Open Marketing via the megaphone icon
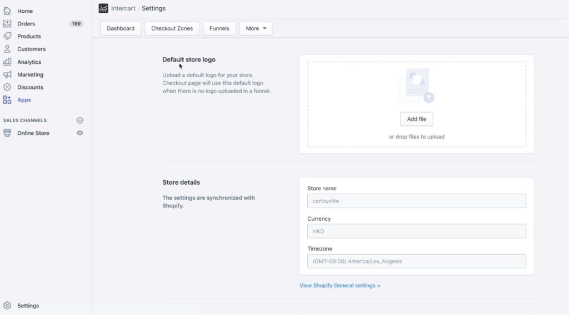569x329 pixels. click(7, 74)
